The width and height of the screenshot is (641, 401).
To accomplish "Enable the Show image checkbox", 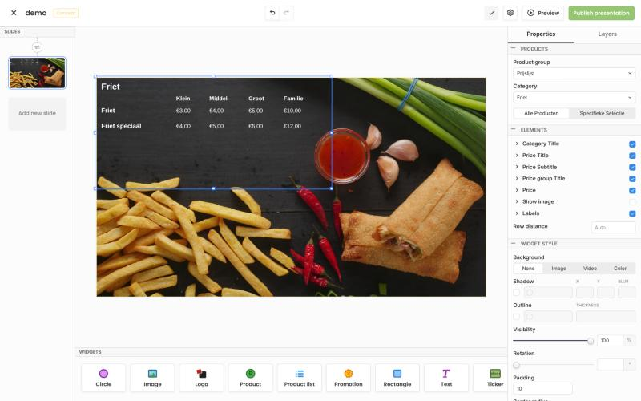I will coord(632,202).
